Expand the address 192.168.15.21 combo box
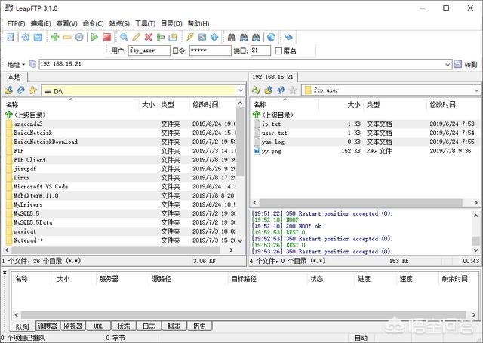 pos(448,64)
